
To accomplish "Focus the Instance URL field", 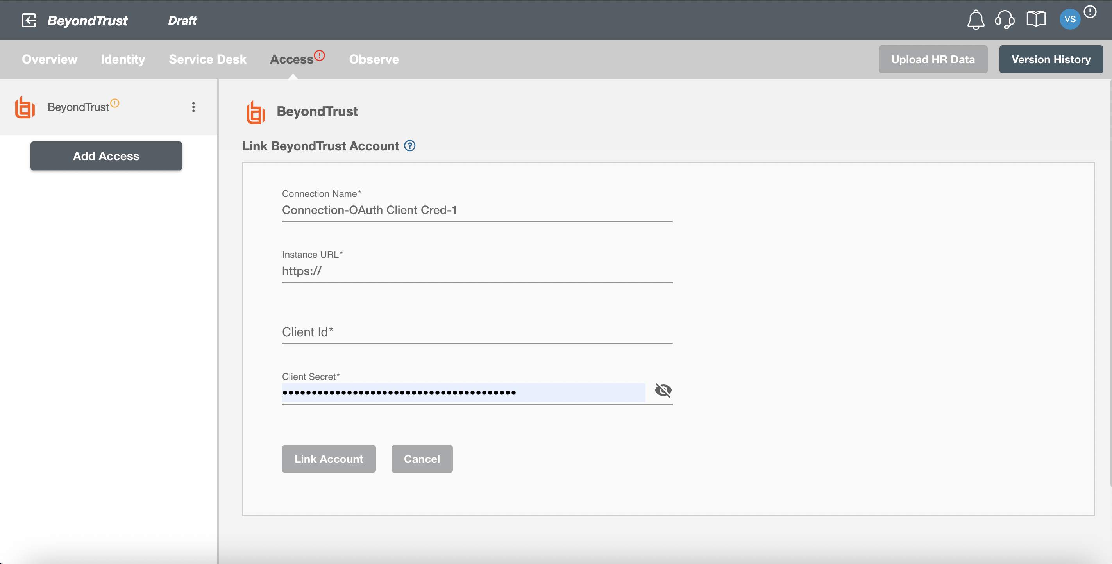I will (x=477, y=271).
